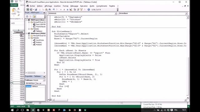Click the Insert UserForm toolbar icon
The height and width of the screenshot is (112, 200).
click(31, 10)
